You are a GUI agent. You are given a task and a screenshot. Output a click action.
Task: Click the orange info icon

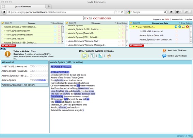[7, 54]
